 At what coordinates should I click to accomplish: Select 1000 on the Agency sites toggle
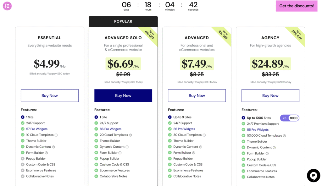[293, 118]
